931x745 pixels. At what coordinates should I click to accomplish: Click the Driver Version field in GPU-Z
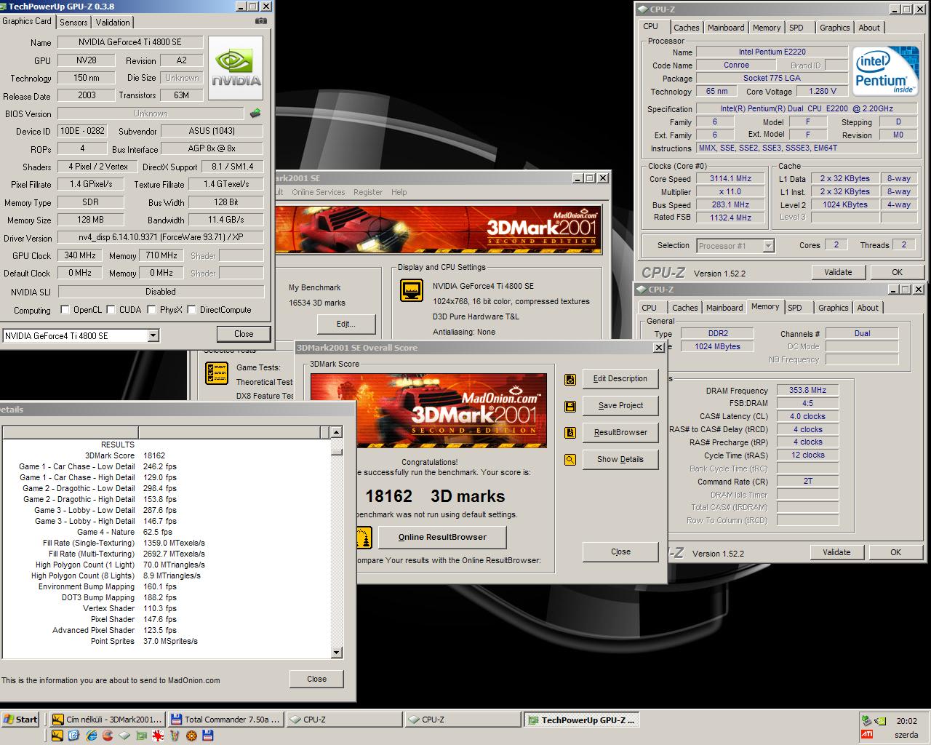pyautogui.click(x=160, y=238)
